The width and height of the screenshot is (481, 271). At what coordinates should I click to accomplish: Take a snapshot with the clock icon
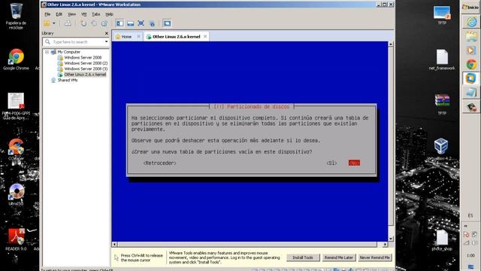[83, 23]
